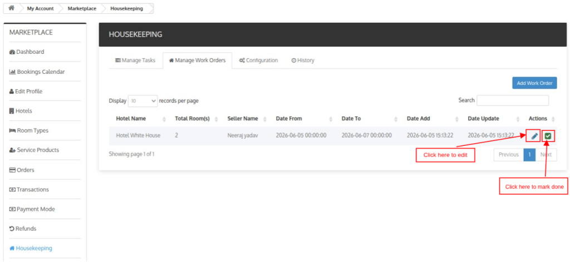570x262 pixels.
Task: Click the Neeraj yadav seller cell
Action: [x=243, y=135]
